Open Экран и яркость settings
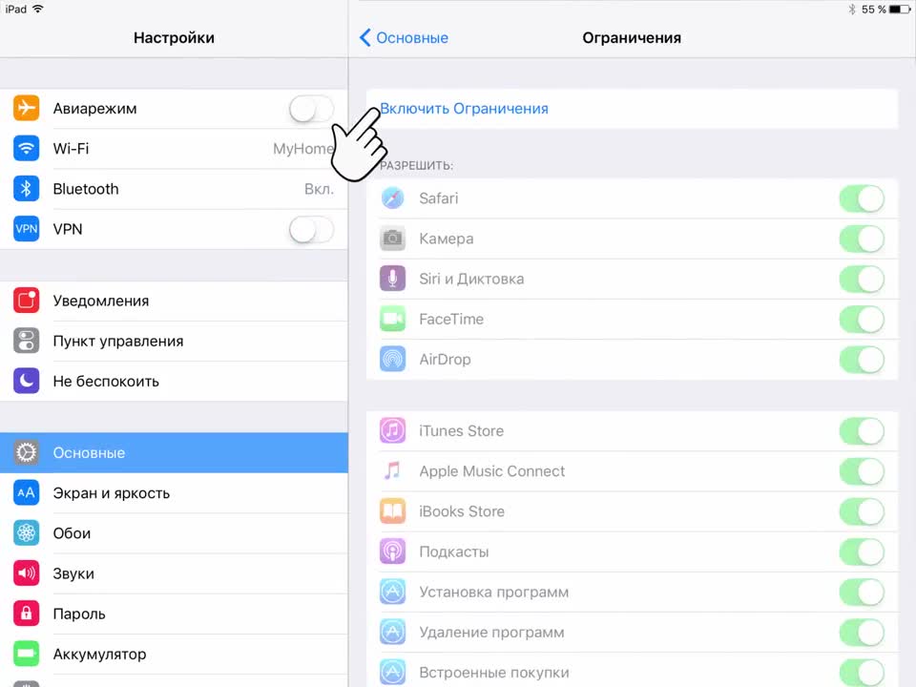Screen dimensions: 916x687 tap(174, 493)
